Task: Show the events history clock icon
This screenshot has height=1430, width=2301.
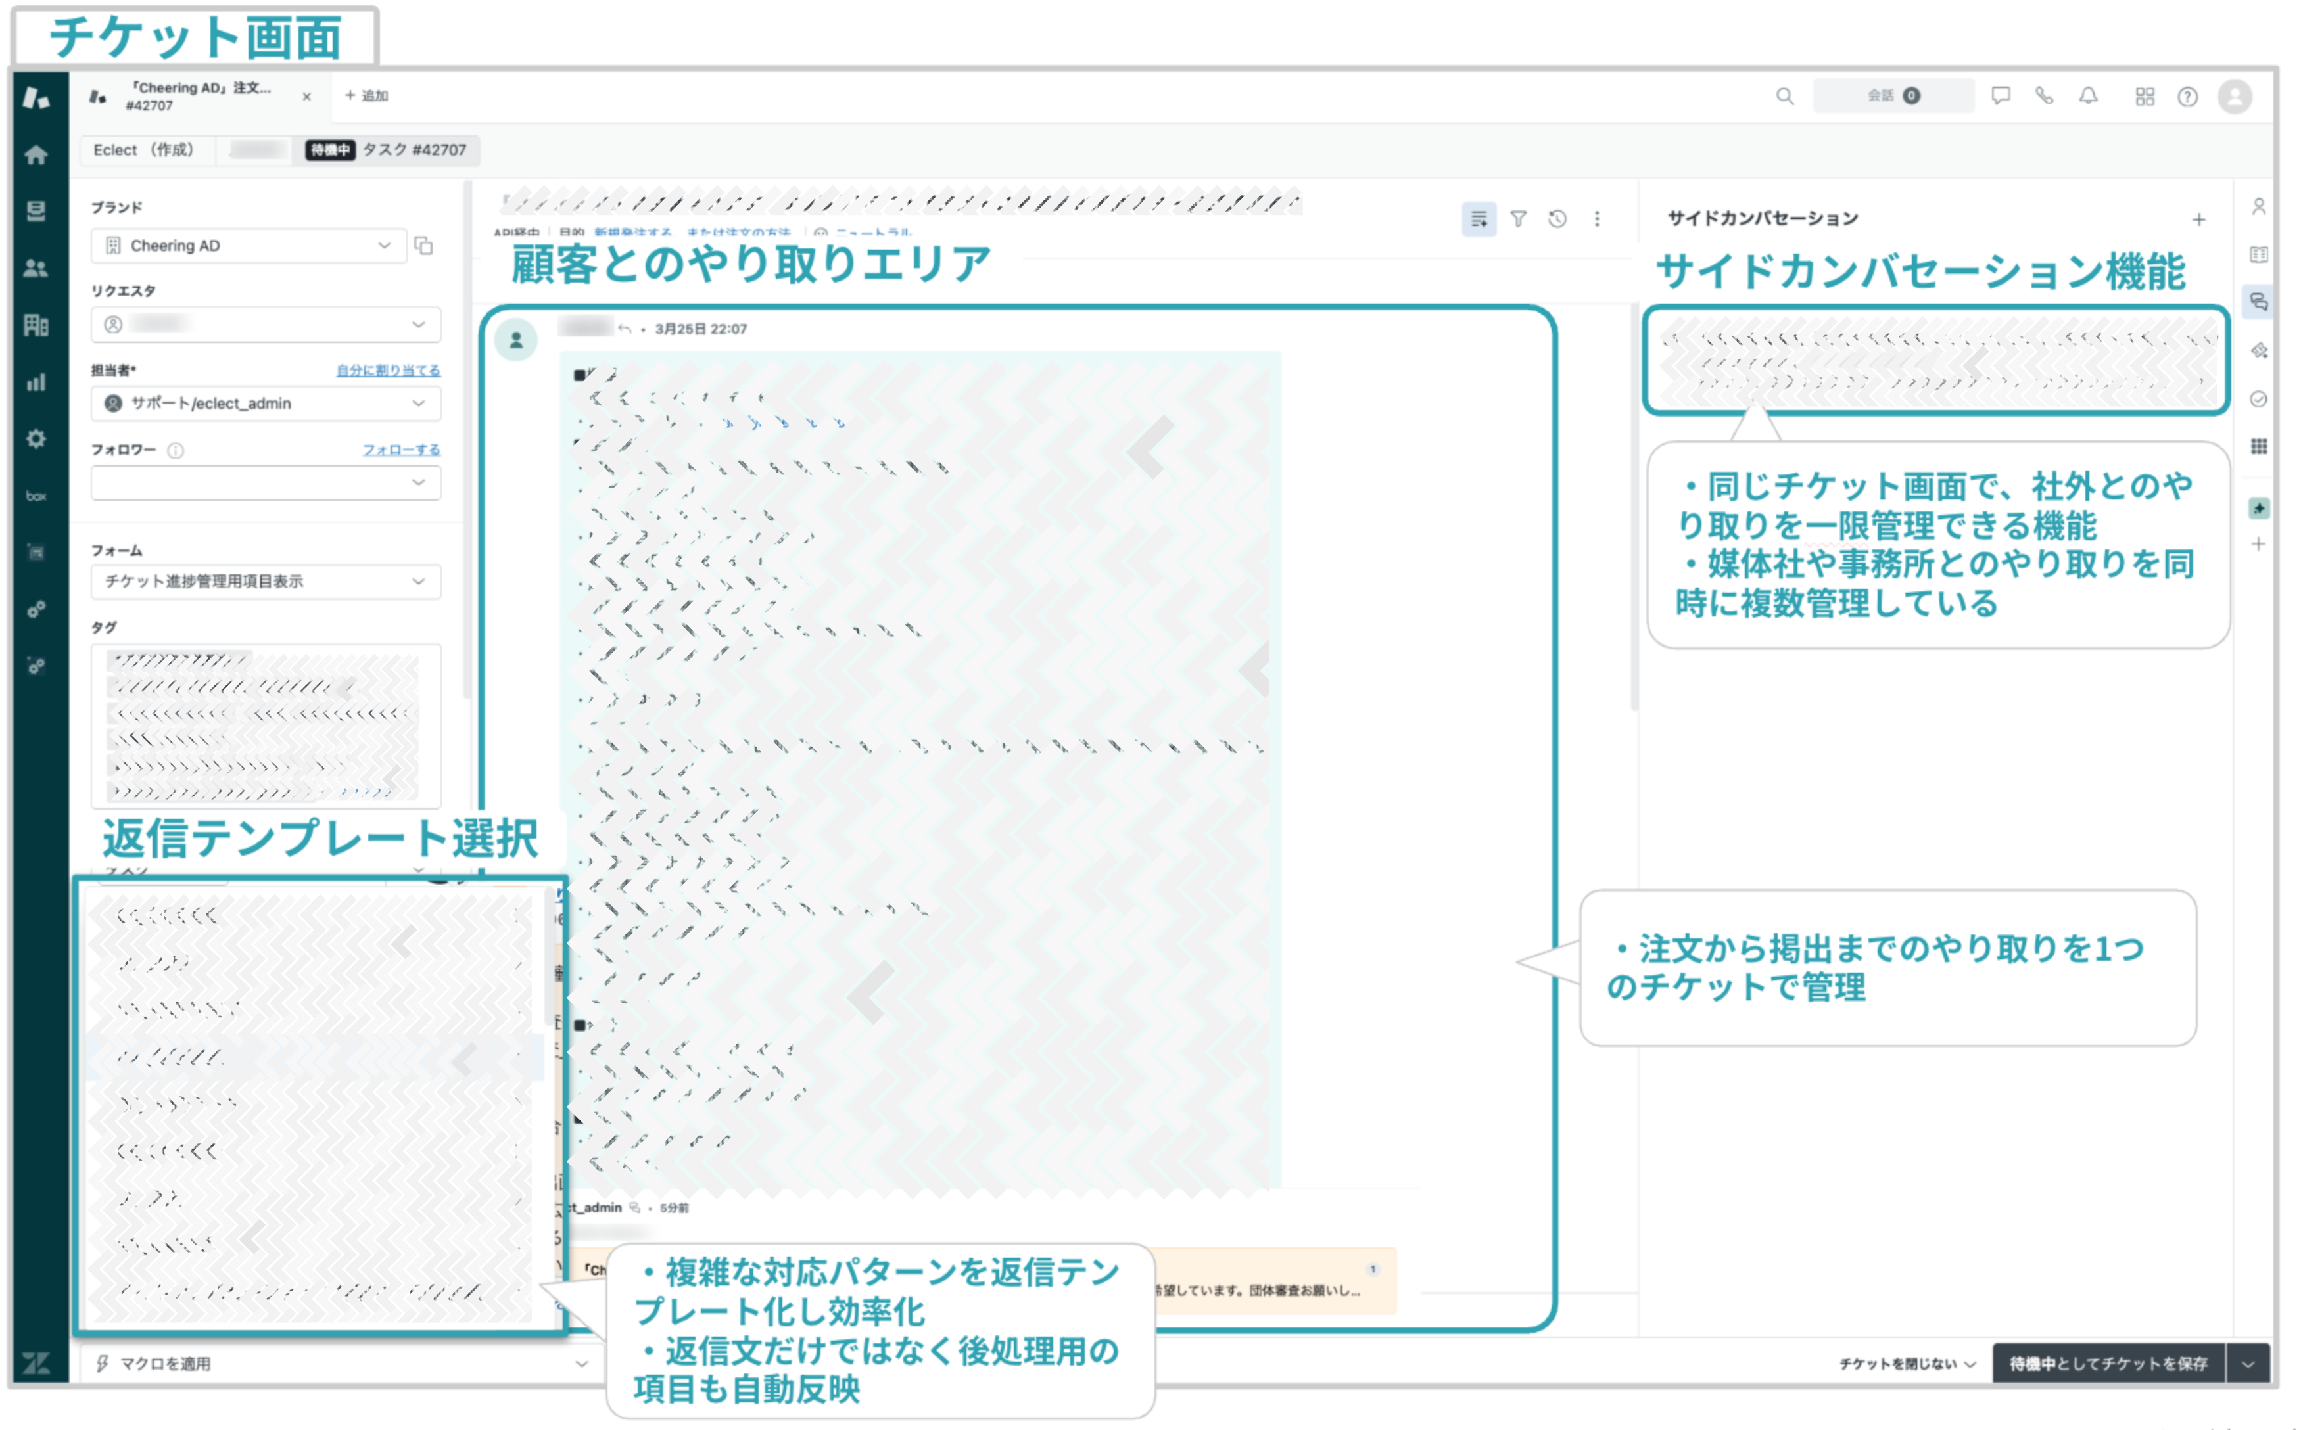Action: pos(1557,218)
